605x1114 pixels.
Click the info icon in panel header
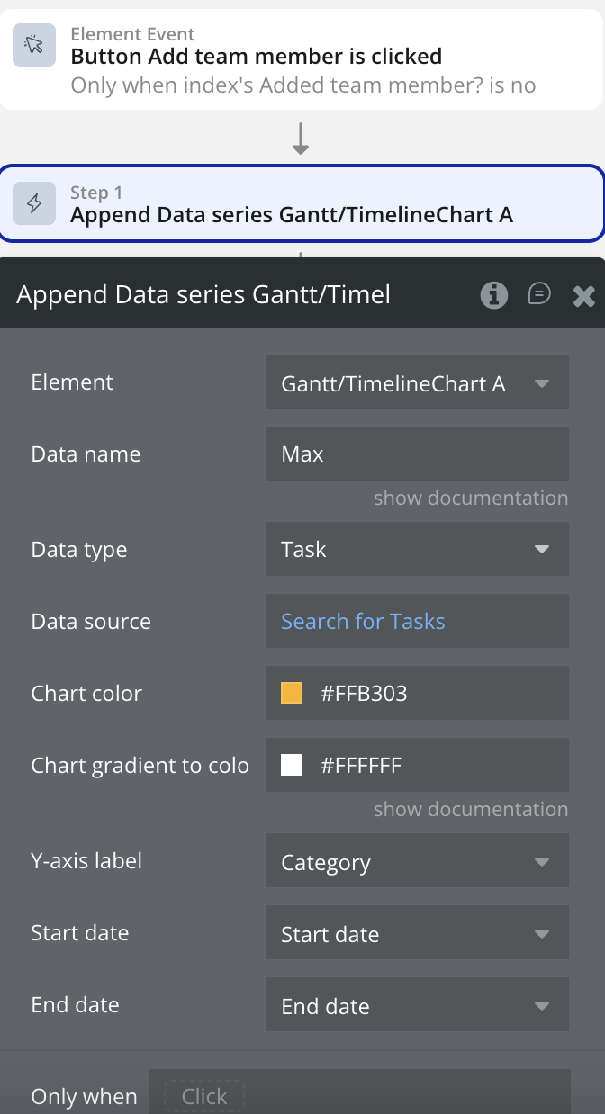coord(493,294)
